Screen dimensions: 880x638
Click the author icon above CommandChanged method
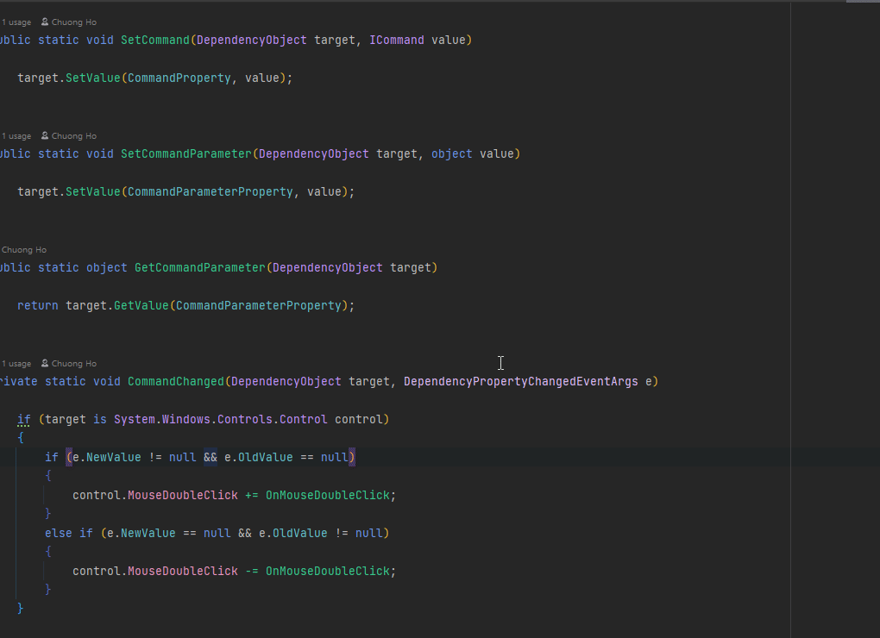45,364
